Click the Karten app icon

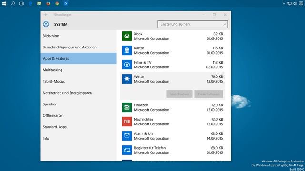(127, 50)
